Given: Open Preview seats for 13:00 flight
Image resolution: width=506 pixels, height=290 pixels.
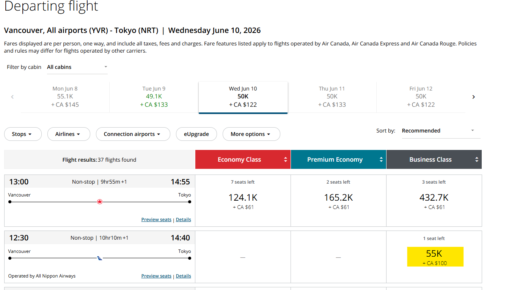Looking at the screenshot, I should coord(156,220).
